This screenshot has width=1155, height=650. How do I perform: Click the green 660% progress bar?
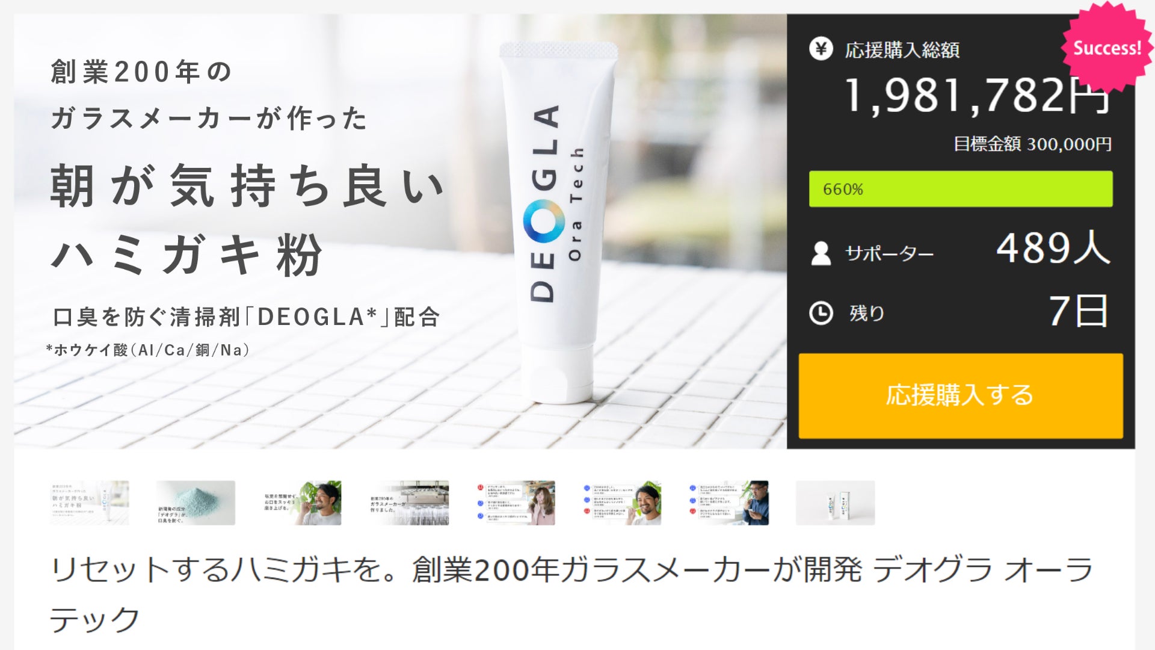pyautogui.click(x=961, y=189)
